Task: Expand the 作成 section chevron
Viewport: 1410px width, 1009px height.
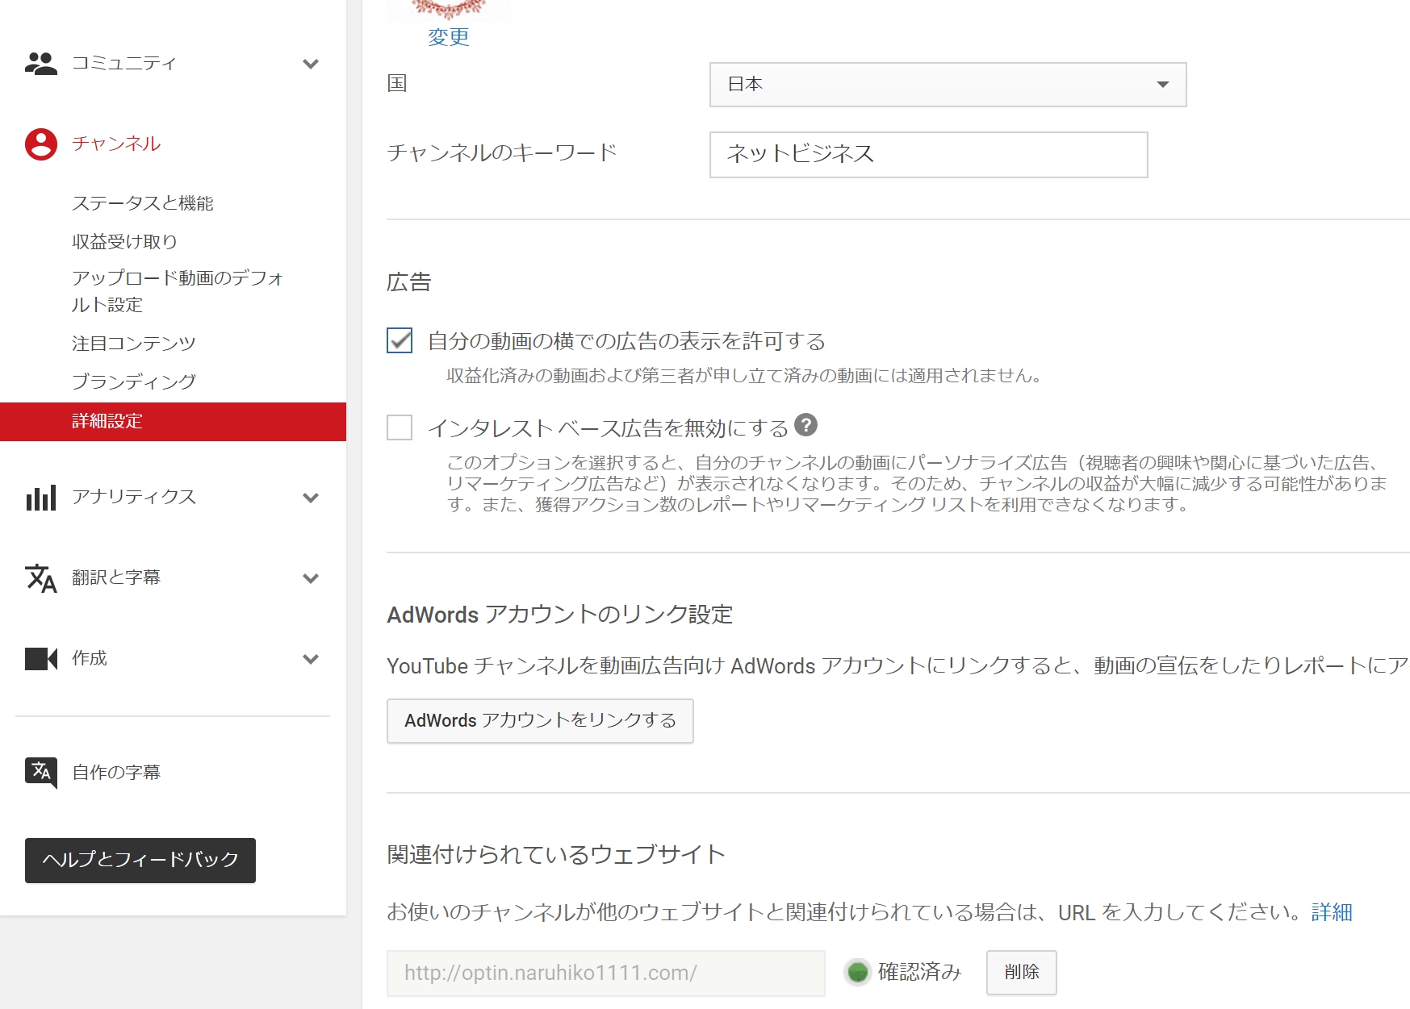Action: coord(311,659)
